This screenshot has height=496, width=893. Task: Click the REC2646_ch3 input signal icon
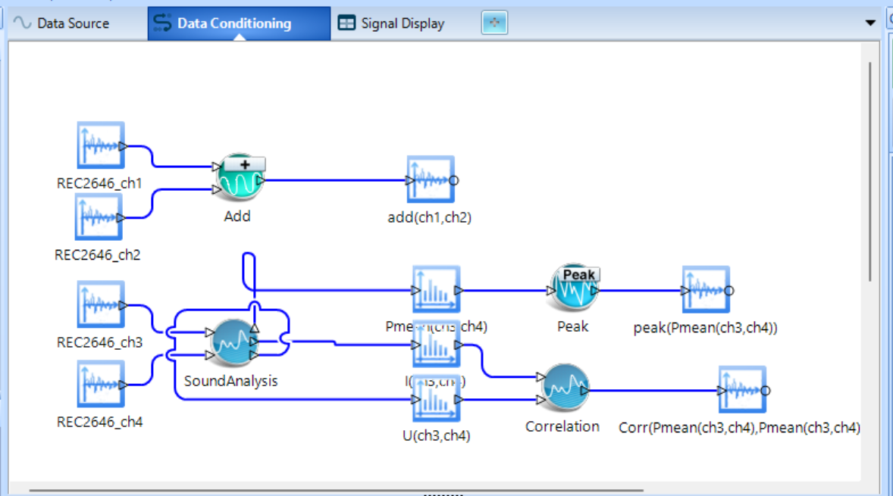coord(101,305)
